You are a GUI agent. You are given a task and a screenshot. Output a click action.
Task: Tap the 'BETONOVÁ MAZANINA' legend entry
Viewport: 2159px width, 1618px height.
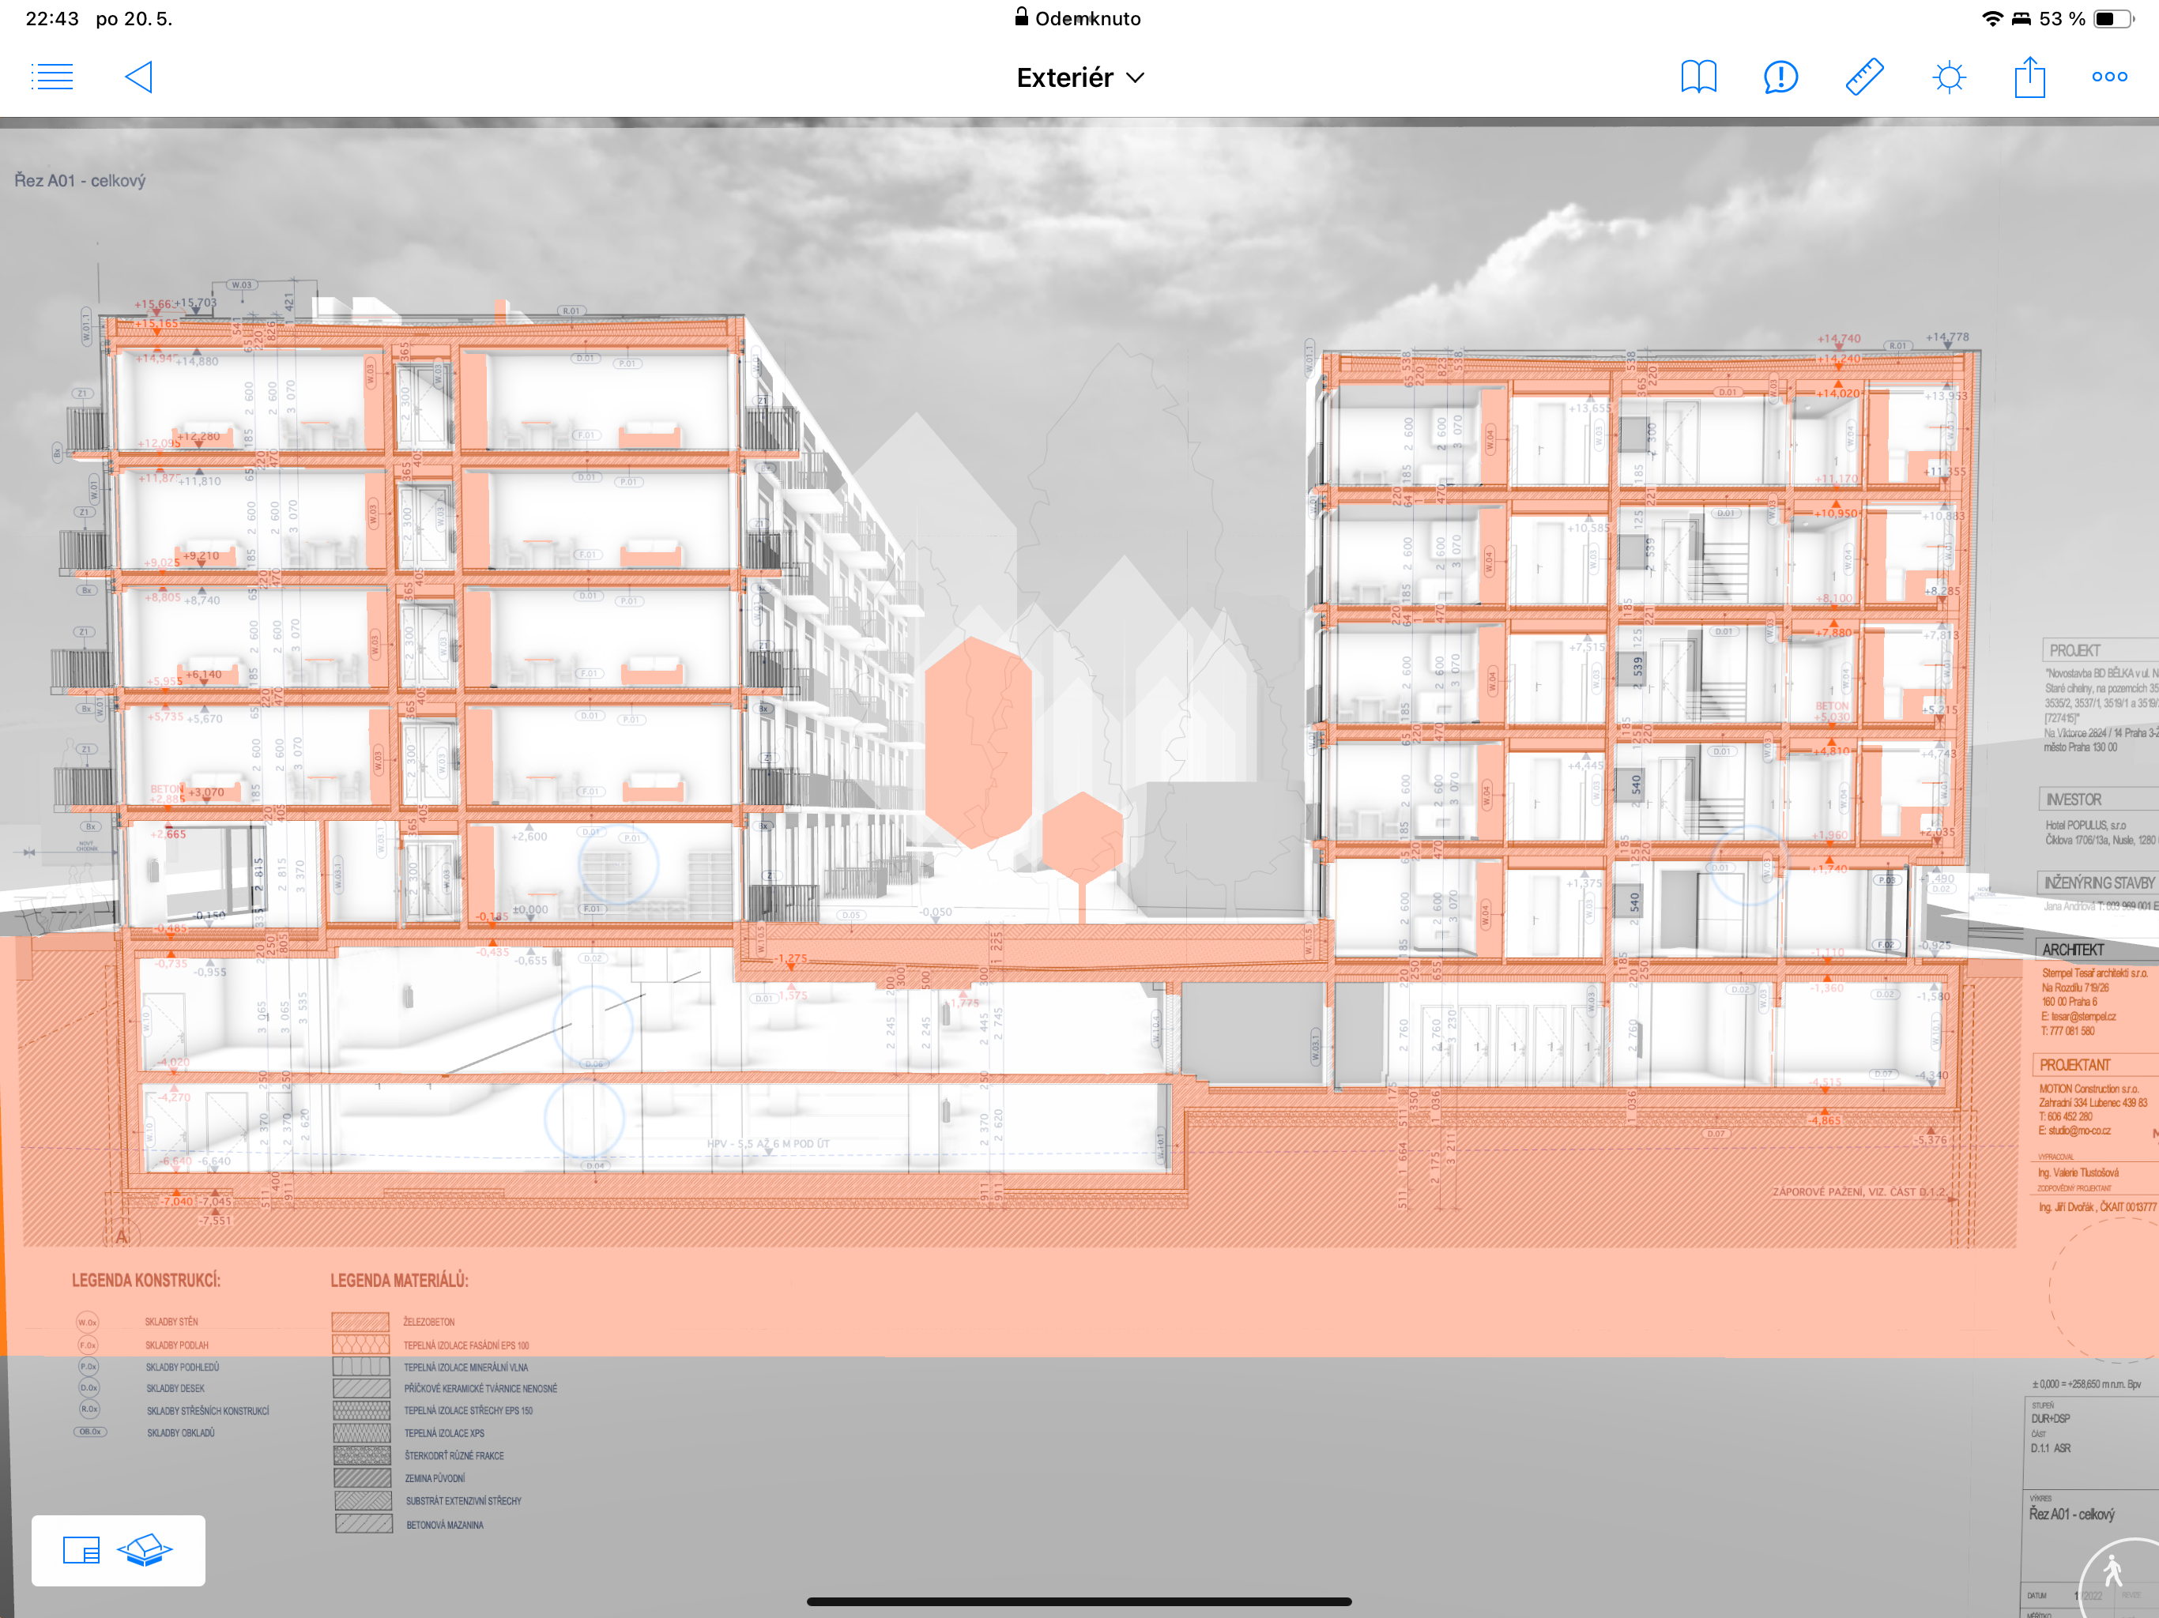click(445, 1526)
